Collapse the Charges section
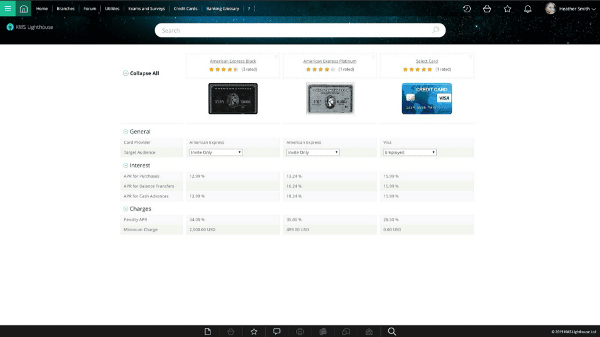This screenshot has height=337, width=600. pyautogui.click(x=126, y=209)
